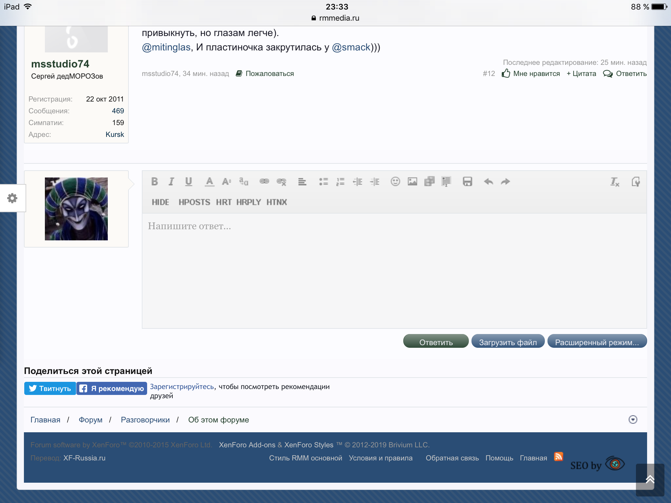Insert the HPOSTS hide tag

coord(194,202)
